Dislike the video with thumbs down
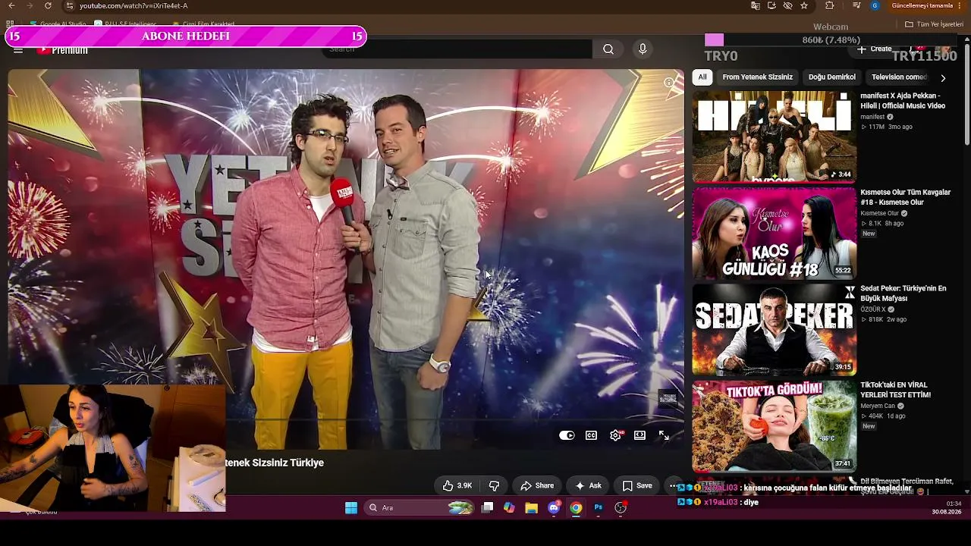 coord(494,485)
